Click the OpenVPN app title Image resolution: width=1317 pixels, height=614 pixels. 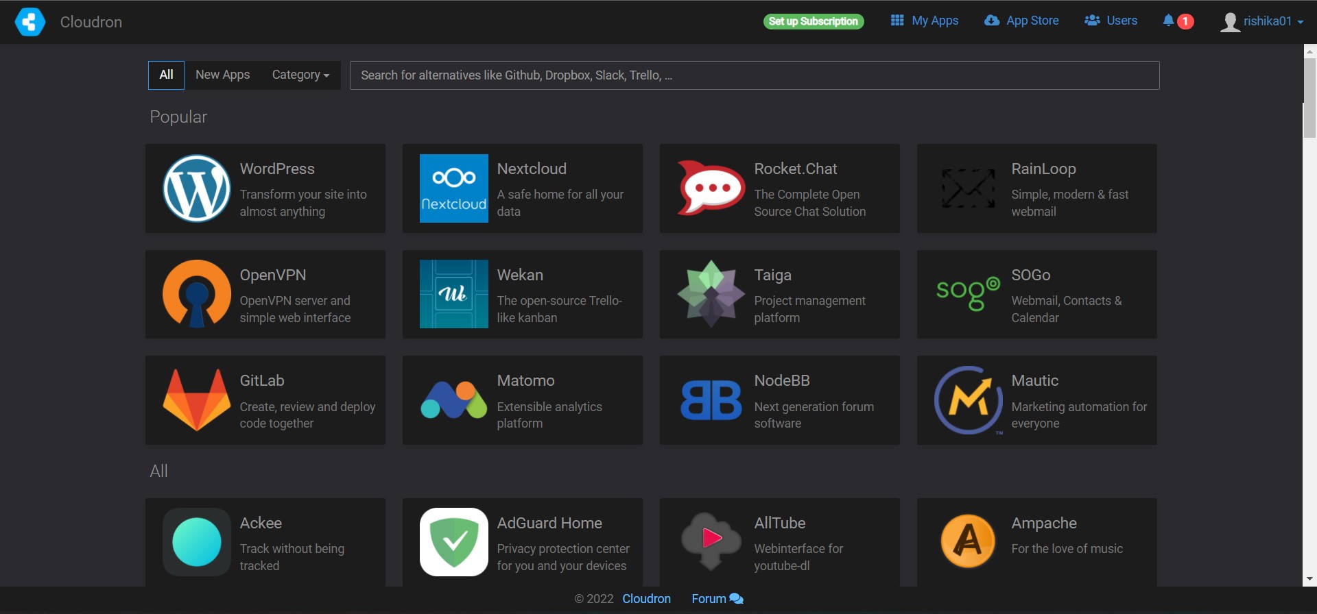point(273,275)
